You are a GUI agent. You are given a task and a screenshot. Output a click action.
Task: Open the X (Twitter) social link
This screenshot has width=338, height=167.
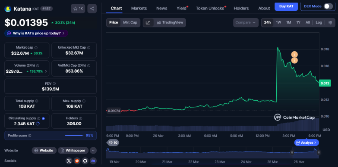[x=69, y=161]
